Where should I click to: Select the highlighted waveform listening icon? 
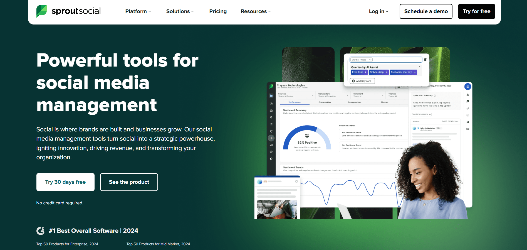pos(271,138)
